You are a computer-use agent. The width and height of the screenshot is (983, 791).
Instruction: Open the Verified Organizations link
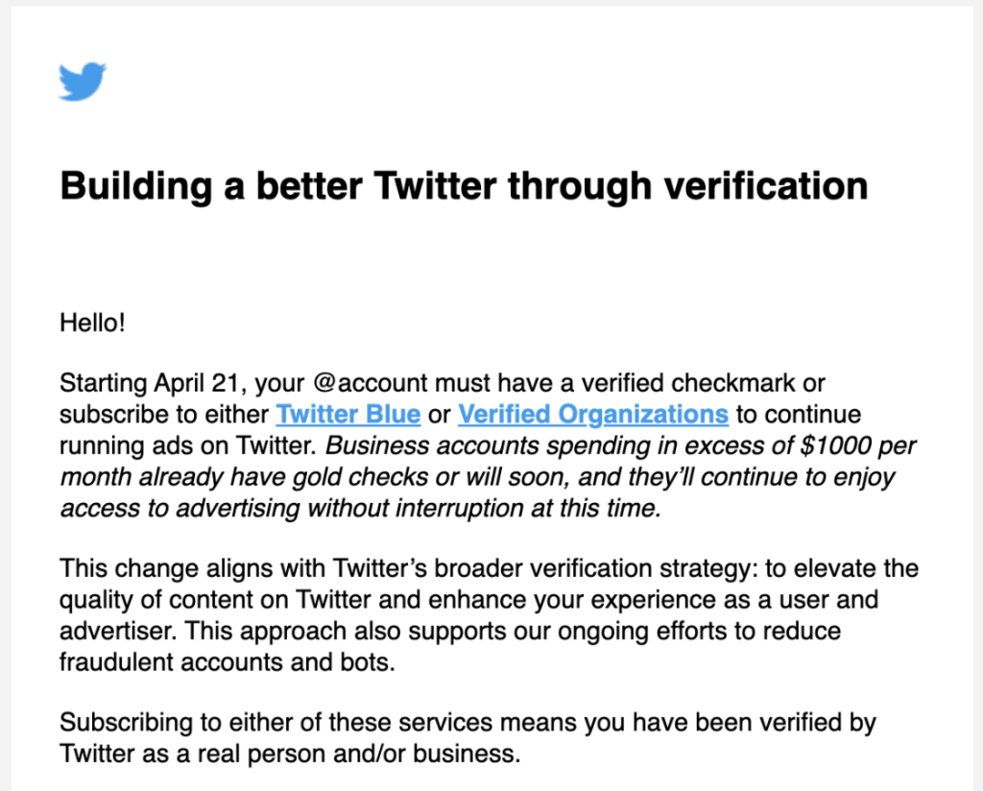pyautogui.click(x=593, y=415)
